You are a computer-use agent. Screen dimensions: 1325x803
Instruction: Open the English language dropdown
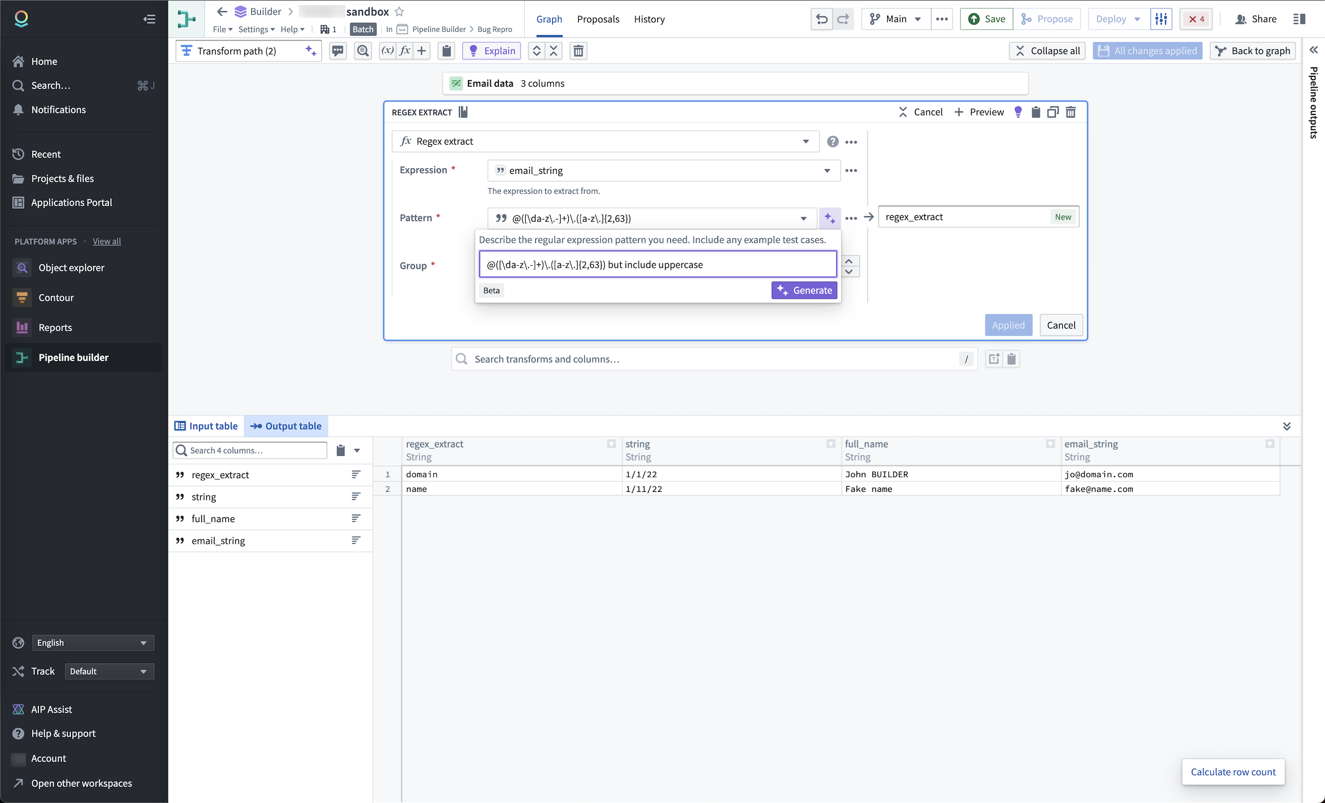(x=93, y=643)
